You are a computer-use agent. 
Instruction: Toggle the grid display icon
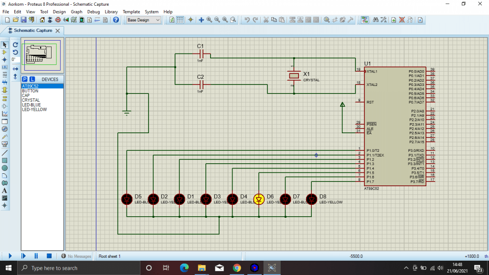tap(180, 20)
